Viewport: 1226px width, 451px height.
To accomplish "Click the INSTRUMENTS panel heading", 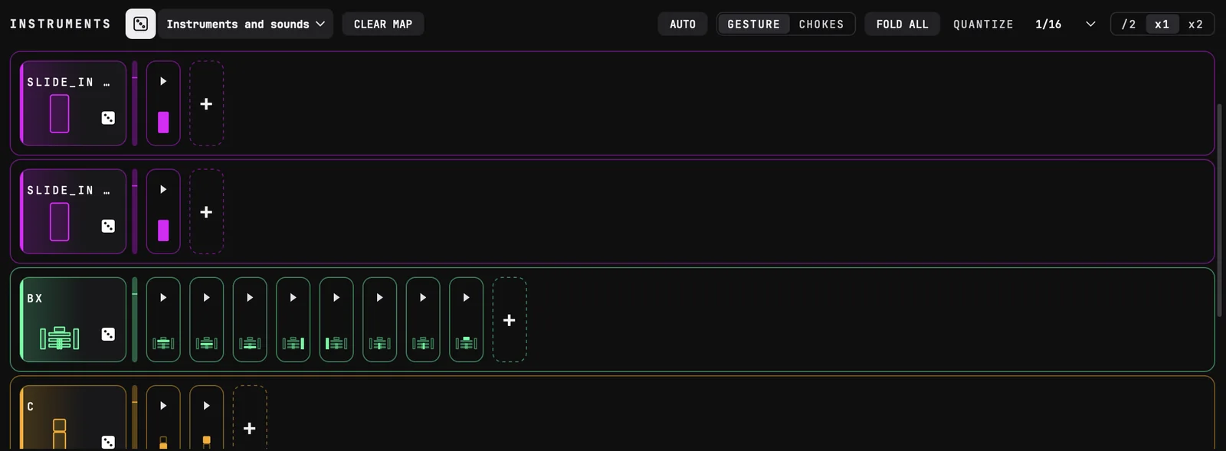I will point(61,24).
